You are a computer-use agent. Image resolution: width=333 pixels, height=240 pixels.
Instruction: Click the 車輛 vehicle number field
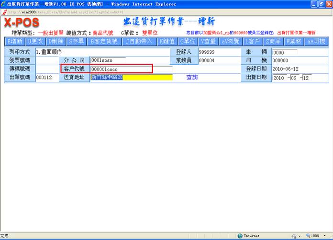tap(284, 52)
